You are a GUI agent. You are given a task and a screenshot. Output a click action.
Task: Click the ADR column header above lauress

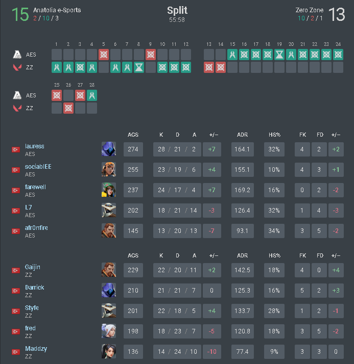coord(242,135)
